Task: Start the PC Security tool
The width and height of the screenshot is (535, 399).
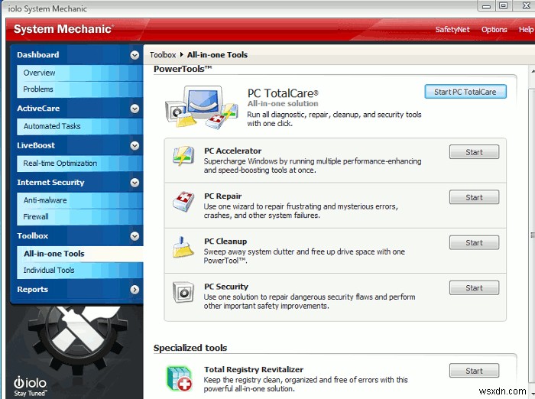Action: pos(474,287)
